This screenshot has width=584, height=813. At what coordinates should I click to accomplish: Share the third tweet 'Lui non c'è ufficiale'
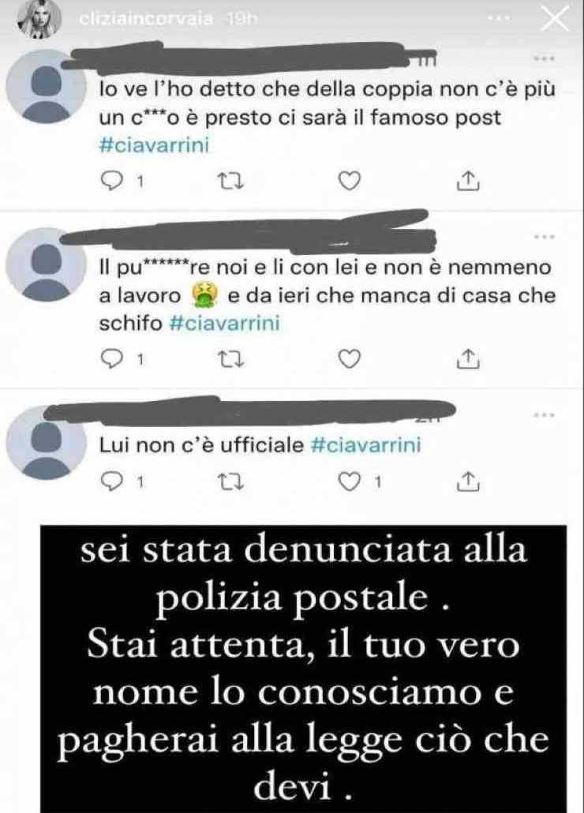pos(467,481)
